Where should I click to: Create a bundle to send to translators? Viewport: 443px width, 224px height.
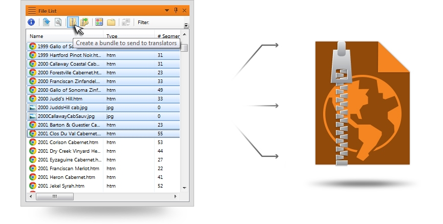[73, 22]
